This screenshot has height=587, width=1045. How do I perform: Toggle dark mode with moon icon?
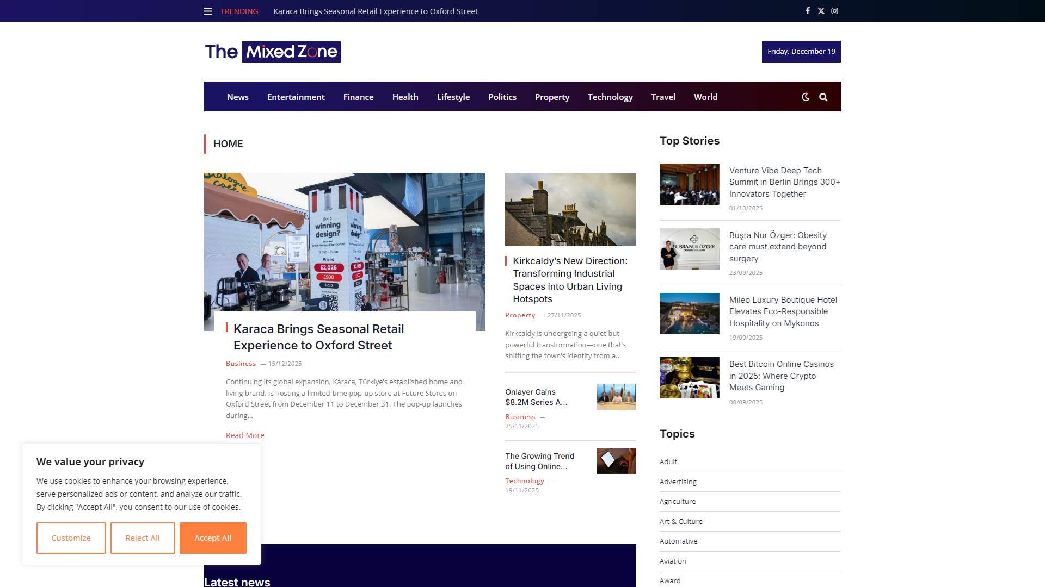pyautogui.click(x=806, y=97)
